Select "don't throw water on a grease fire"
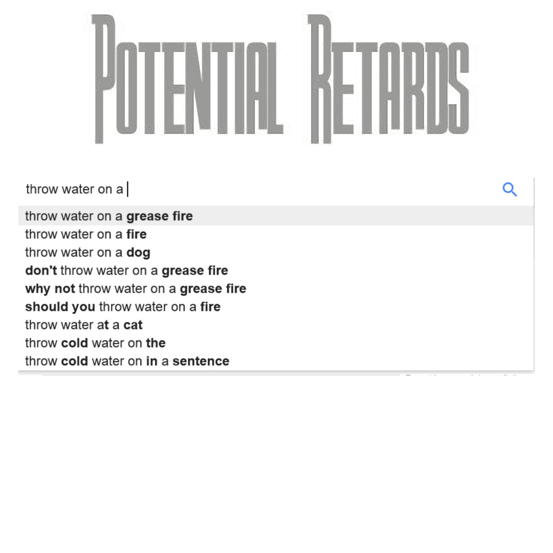 point(126,271)
